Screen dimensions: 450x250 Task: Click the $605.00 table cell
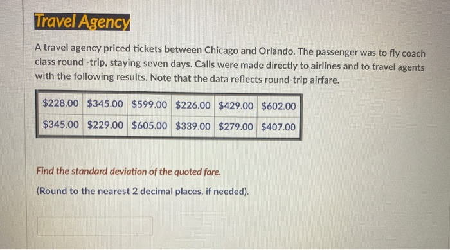coord(149,125)
